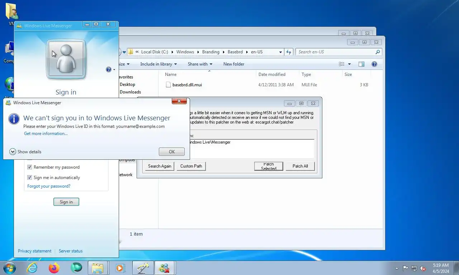
Task: Open the VM folder desktop icon
Action: (12, 14)
